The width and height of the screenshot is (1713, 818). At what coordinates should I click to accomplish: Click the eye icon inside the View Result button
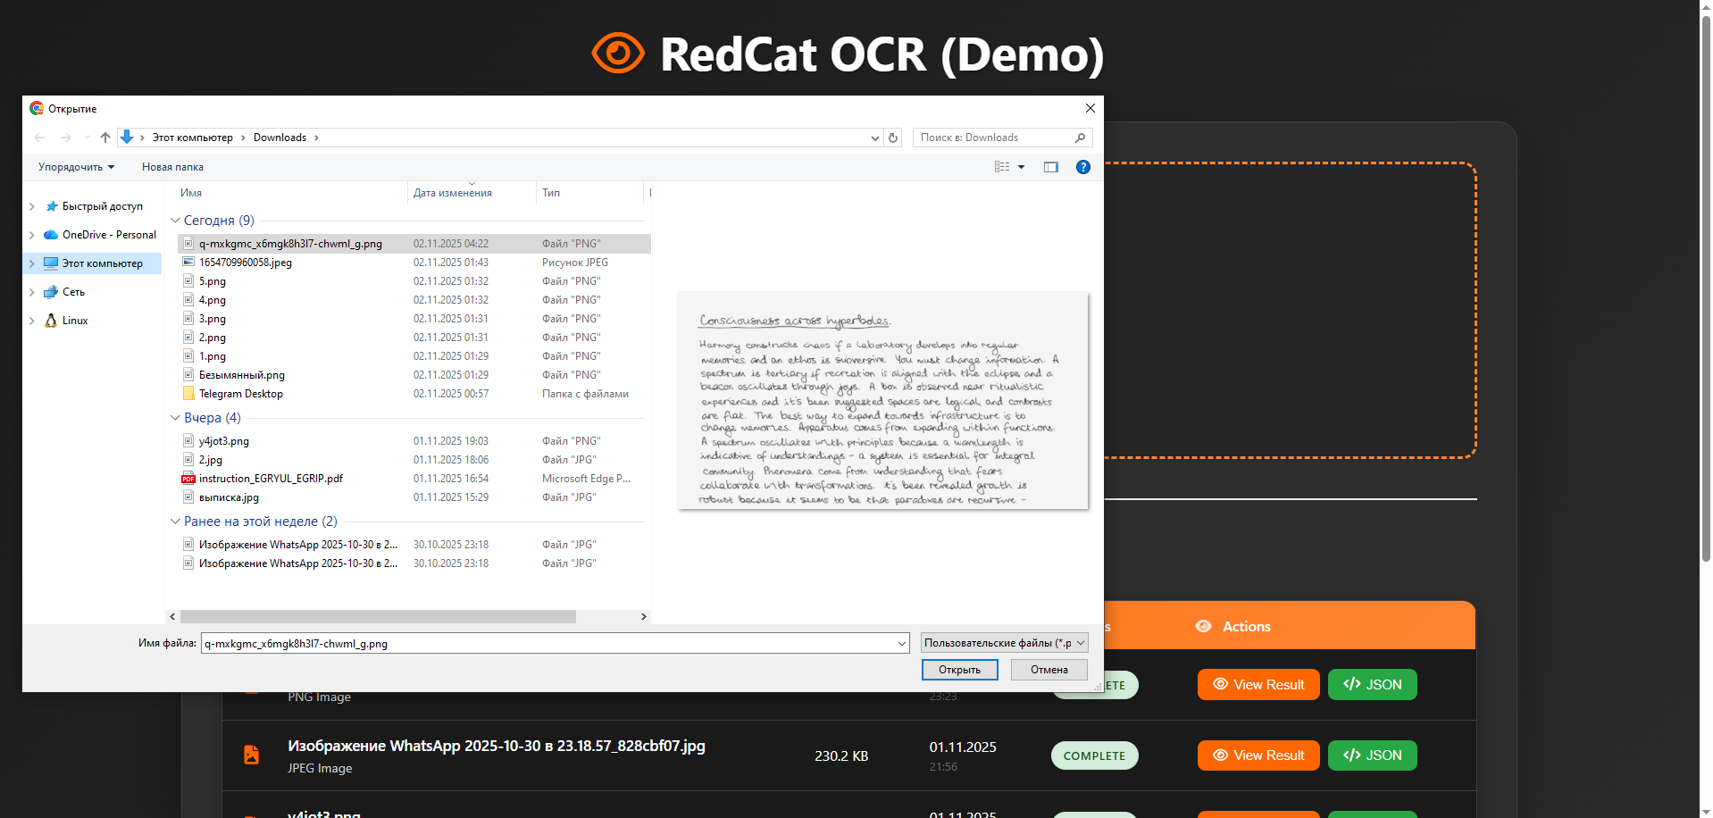[1219, 755]
